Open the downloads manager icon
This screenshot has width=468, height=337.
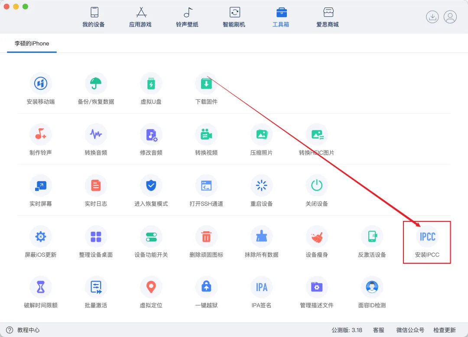(x=432, y=17)
